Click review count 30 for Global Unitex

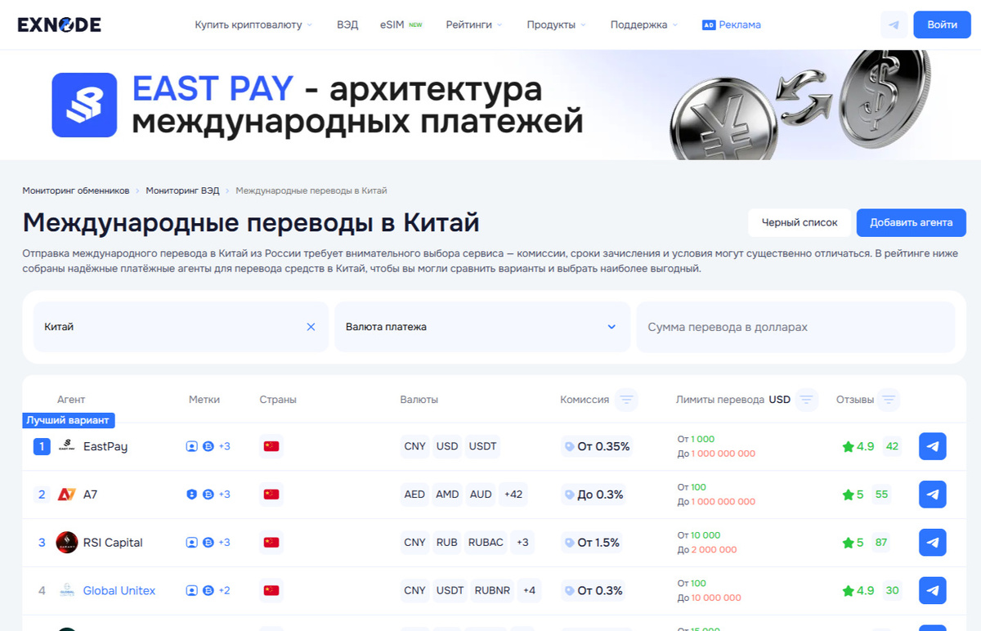pos(892,590)
